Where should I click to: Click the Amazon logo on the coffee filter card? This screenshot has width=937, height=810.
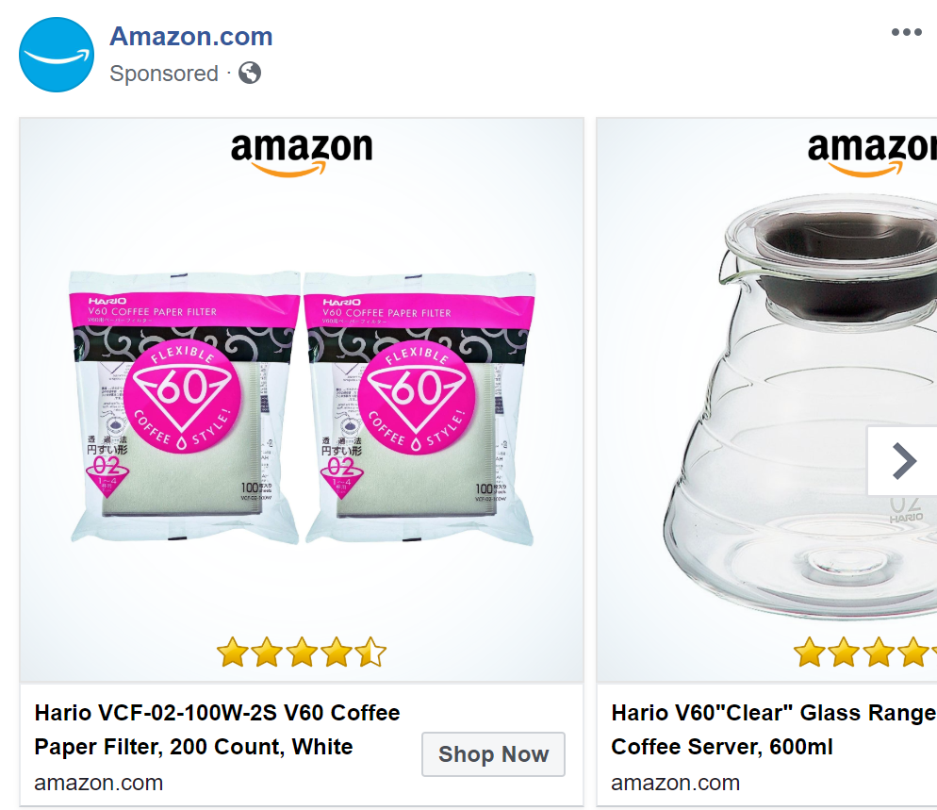[x=302, y=154]
